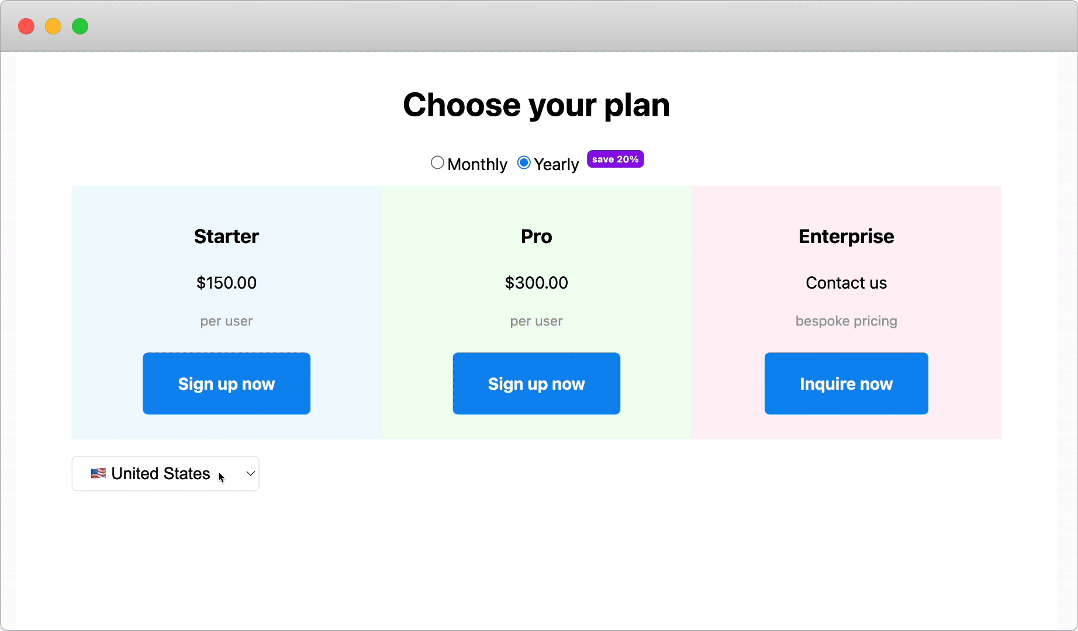The height and width of the screenshot is (631, 1078).
Task: Select the Monthly radio button
Action: point(437,163)
